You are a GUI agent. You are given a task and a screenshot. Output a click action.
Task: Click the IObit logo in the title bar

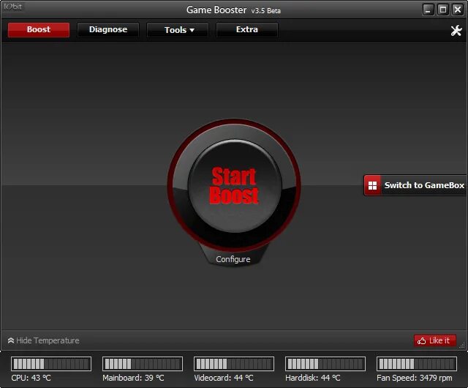[13, 7]
